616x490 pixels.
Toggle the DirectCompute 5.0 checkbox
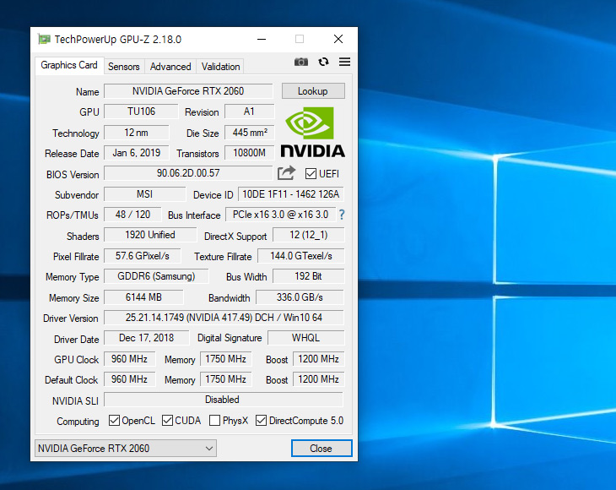[261, 420]
